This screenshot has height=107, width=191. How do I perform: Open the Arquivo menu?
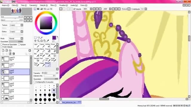tap(5, 5)
